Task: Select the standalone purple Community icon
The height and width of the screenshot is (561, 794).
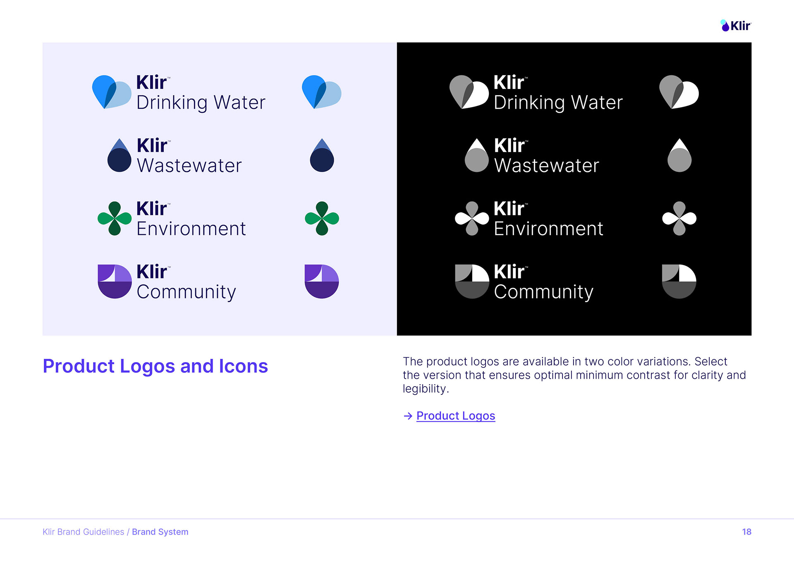Action: point(322,281)
